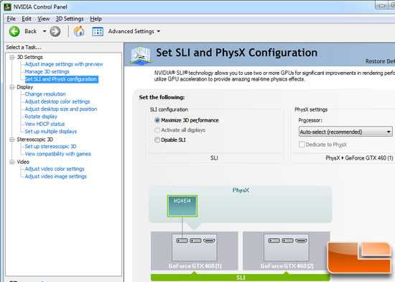Open Adjust video color settings

point(55,169)
